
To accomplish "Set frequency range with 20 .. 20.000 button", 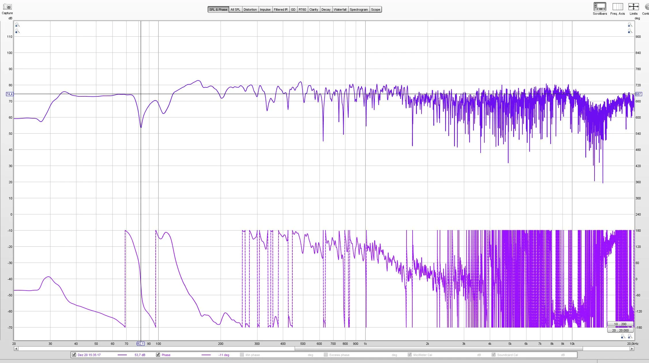I will point(620,330).
